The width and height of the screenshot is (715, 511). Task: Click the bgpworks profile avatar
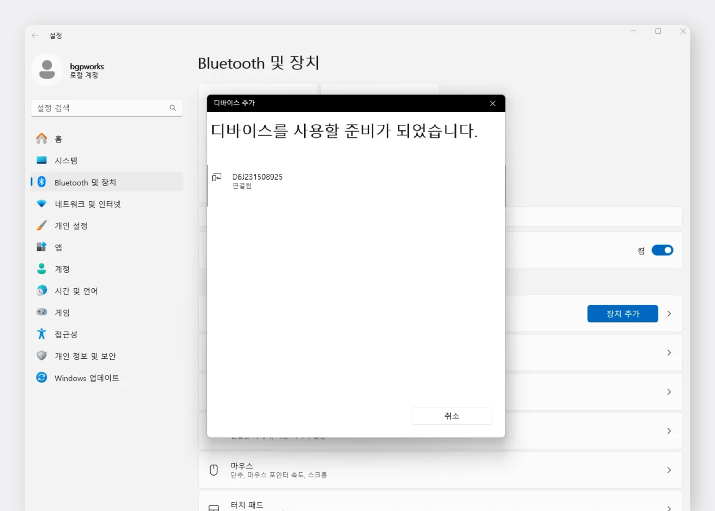tap(47, 69)
